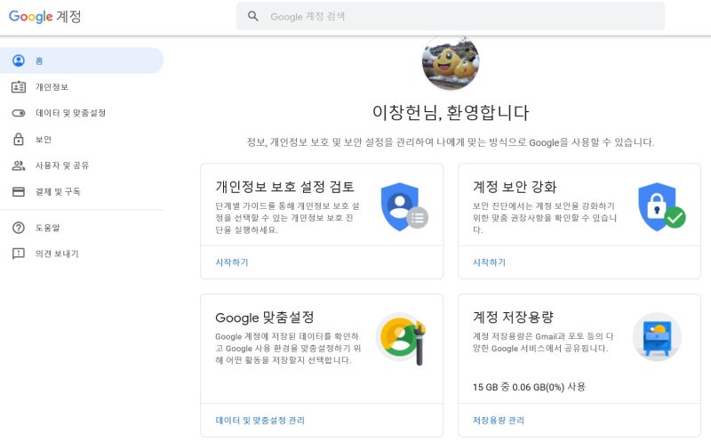
Task: Click the search magnifier icon
Action: click(253, 16)
